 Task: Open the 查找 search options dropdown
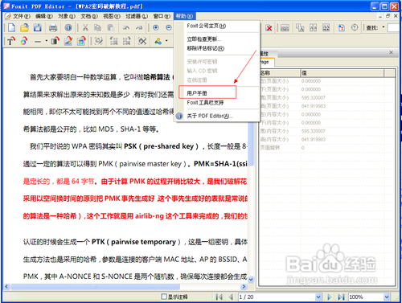point(384,27)
